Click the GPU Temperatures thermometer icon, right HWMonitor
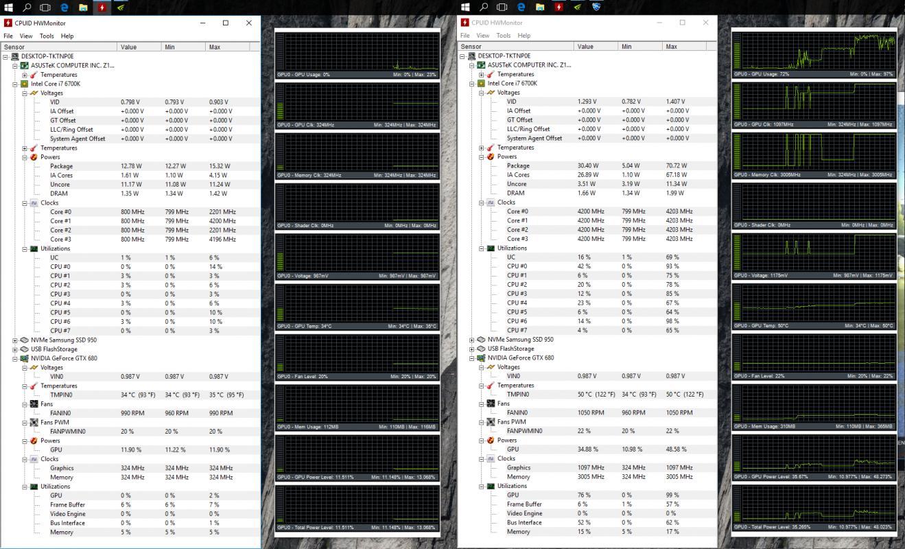Viewport: 905px width, 549px height. (491, 385)
